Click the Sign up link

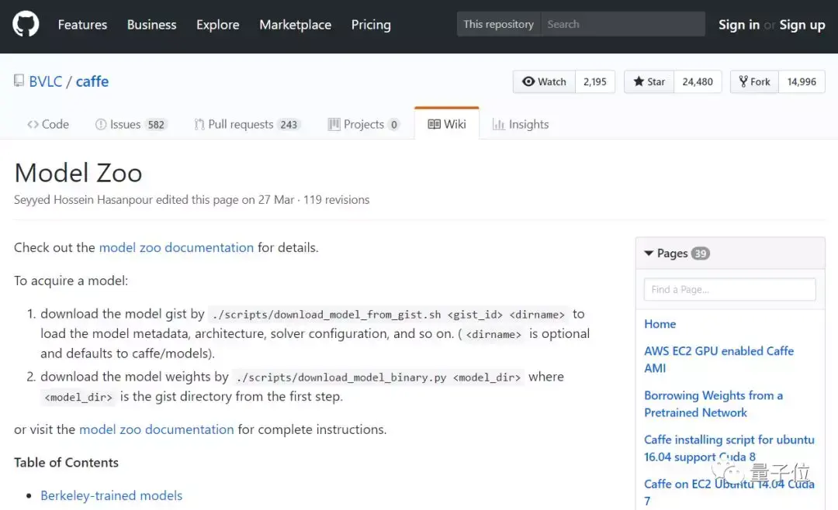802,25
